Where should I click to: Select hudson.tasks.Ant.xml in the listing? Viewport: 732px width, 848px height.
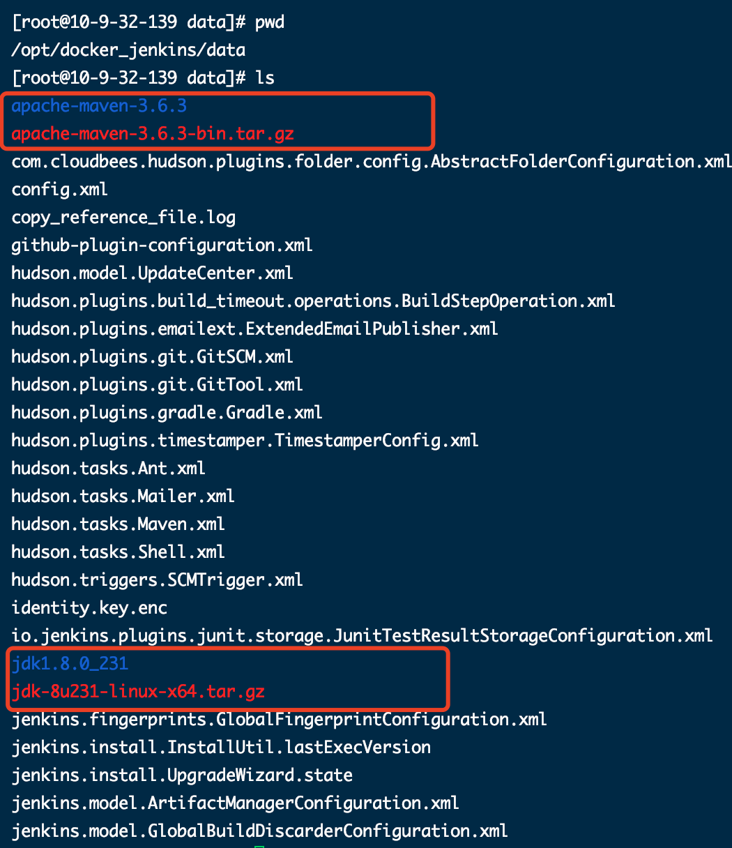click(x=109, y=469)
